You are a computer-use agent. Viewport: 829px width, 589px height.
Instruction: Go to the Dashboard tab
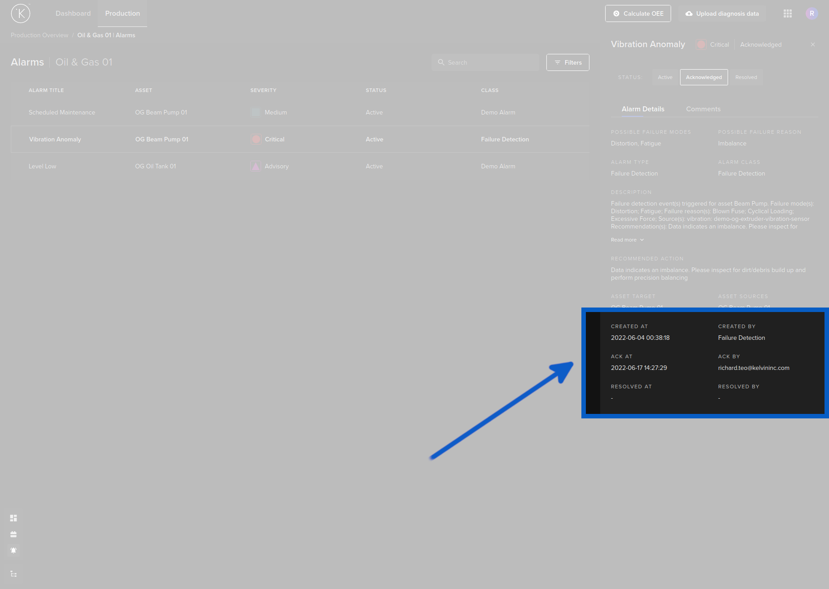[73, 13]
